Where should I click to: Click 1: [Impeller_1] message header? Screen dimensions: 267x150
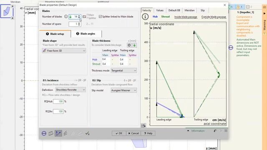246,12
